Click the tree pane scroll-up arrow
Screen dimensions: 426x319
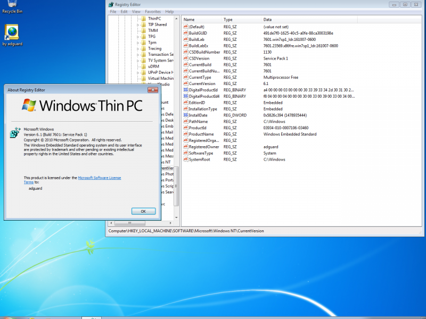(x=176, y=19)
